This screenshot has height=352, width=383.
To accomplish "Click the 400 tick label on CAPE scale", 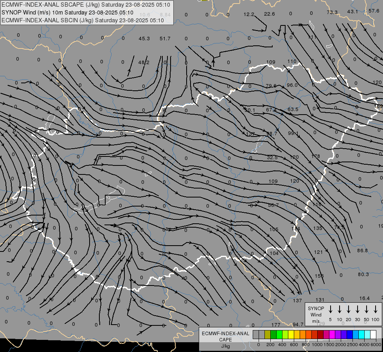I will pyautogui.click(x=282, y=345).
